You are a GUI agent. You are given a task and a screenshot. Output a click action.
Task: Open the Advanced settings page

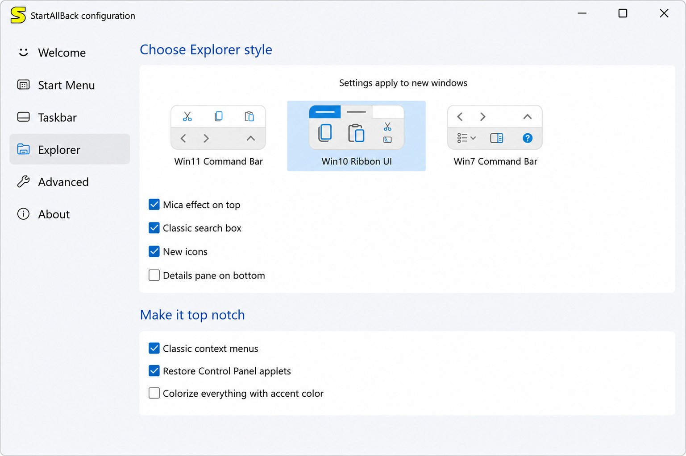pos(70,182)
